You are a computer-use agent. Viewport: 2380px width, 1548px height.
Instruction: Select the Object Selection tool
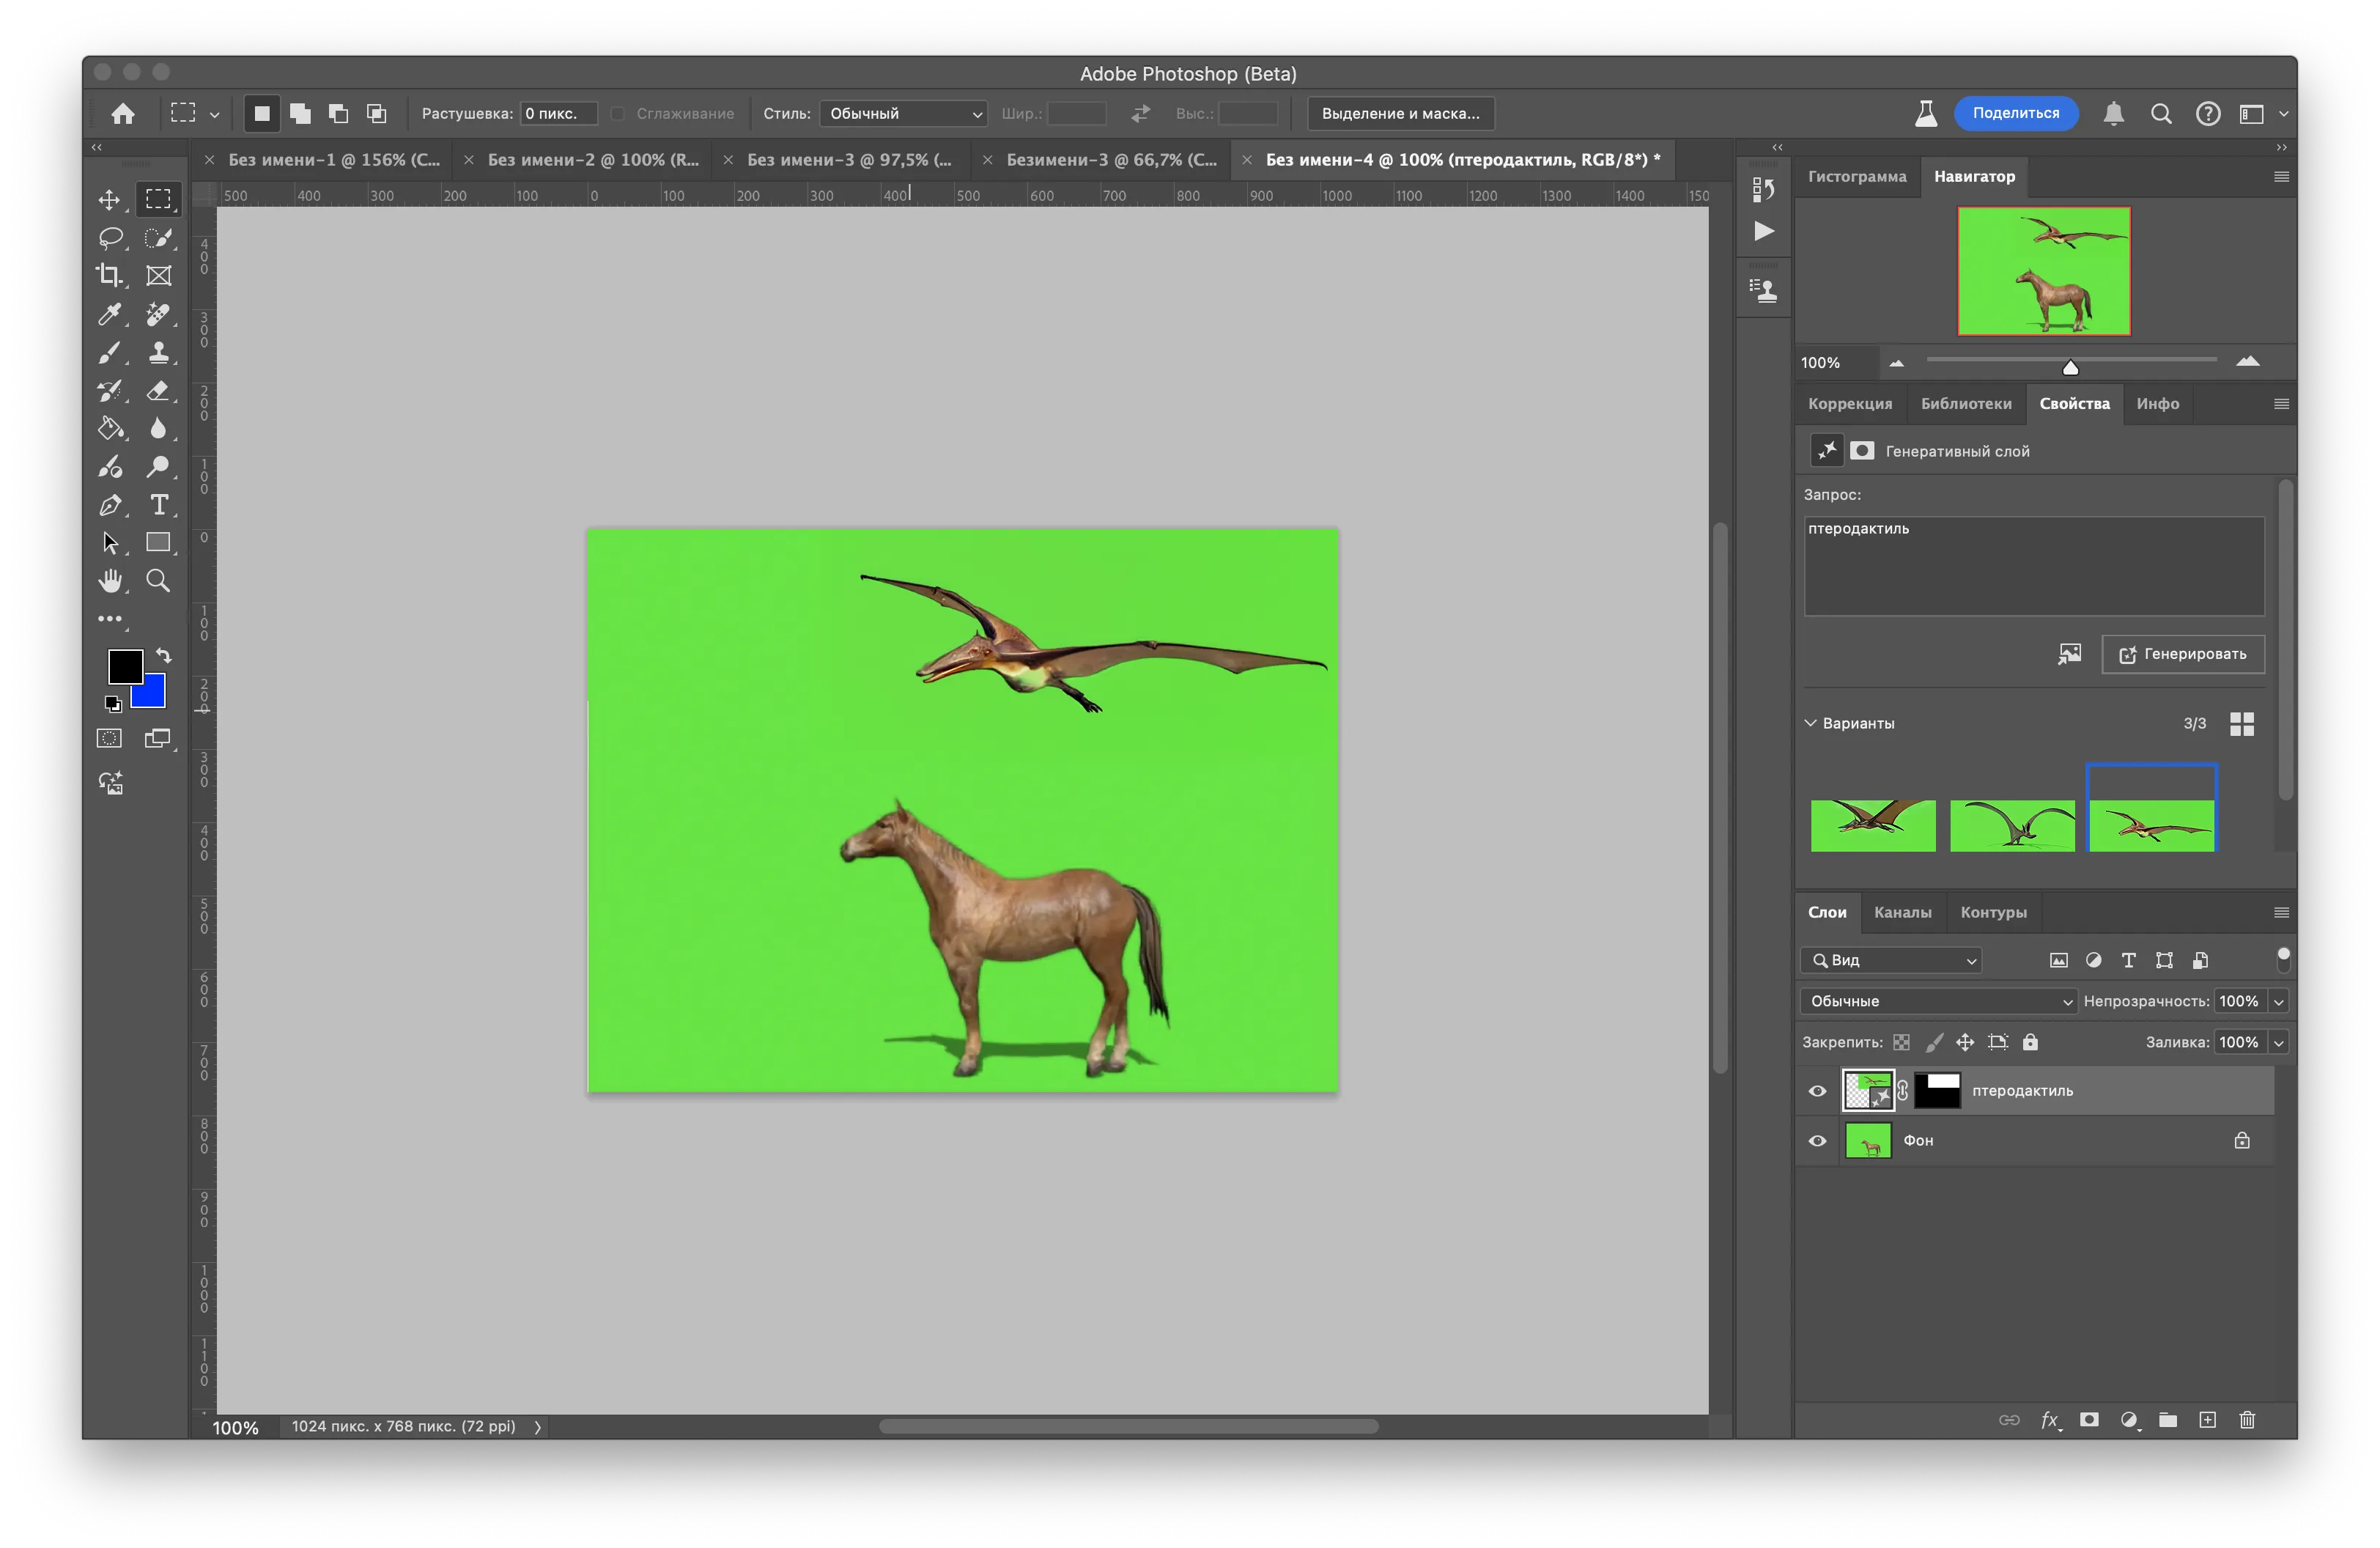(x=158, y=237)
